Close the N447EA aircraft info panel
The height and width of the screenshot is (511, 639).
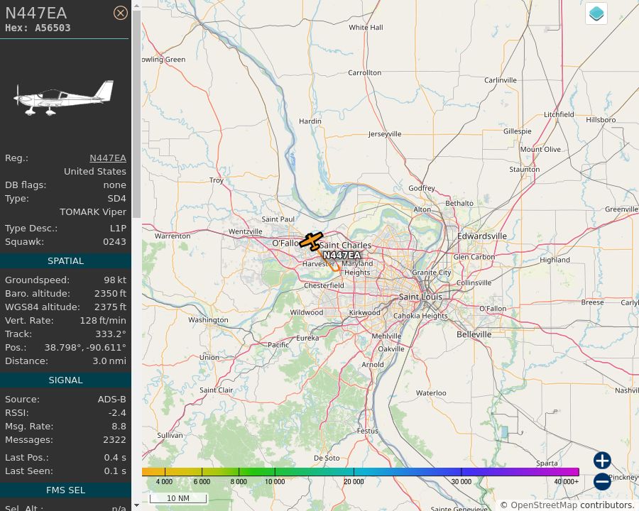tap(120, 13)
